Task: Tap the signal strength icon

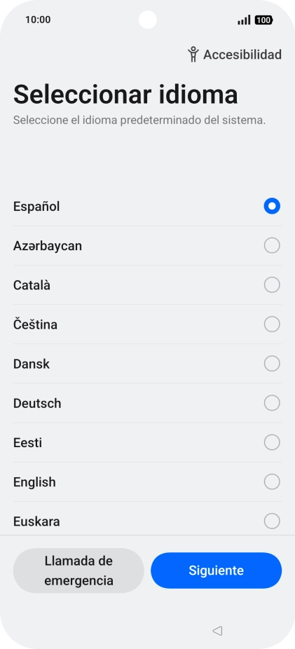Action: (244, 20)
